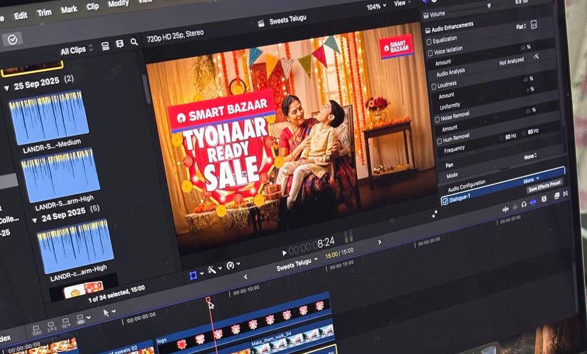Collapse the 25 Sep 2025 group

(x=6, y=88)
